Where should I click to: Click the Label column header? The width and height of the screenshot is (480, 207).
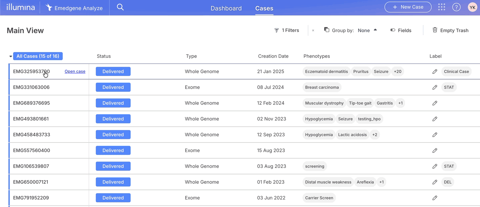coord(436,56)
